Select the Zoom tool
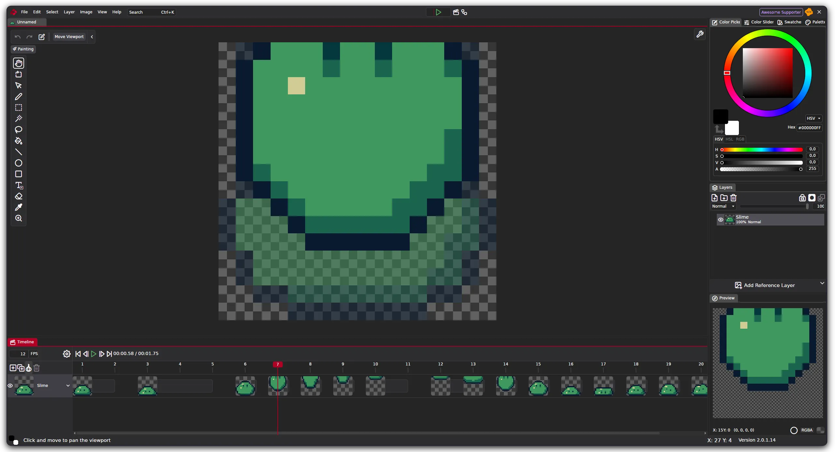This screenshot has width=835, height=452. (x=19, y=218)
